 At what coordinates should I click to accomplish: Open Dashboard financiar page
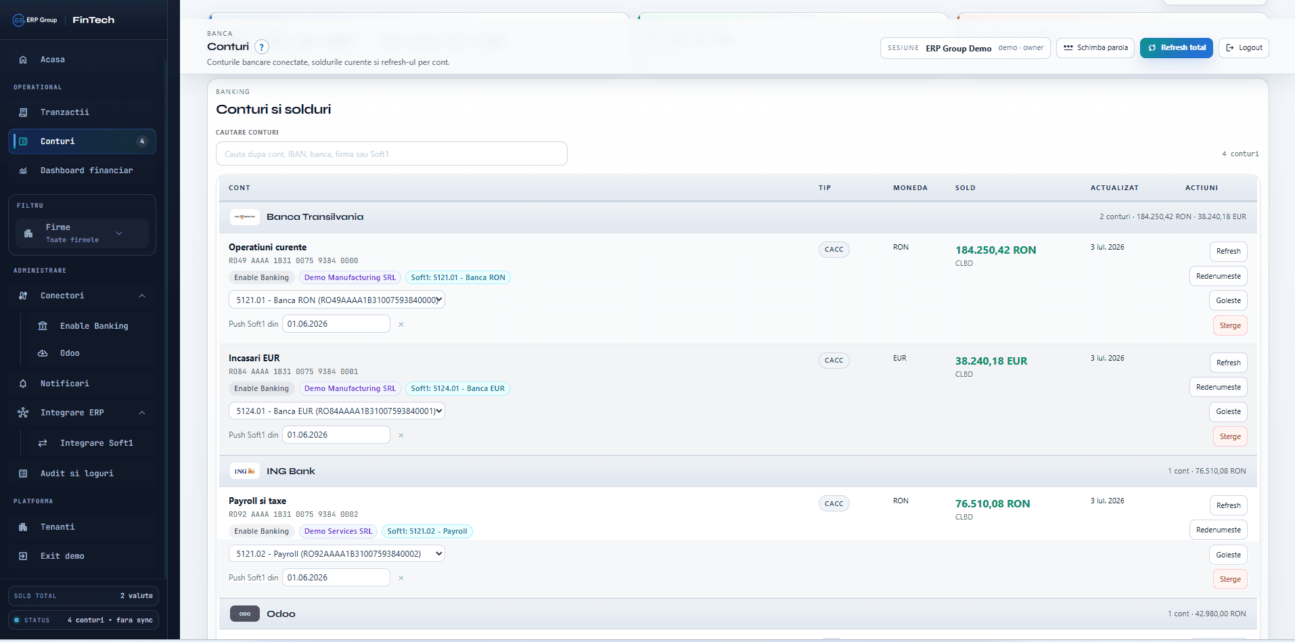point(82,170)
